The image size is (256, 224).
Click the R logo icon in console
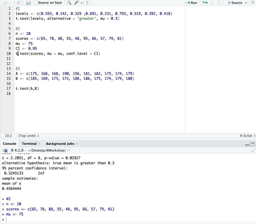(x=5, y=150)
